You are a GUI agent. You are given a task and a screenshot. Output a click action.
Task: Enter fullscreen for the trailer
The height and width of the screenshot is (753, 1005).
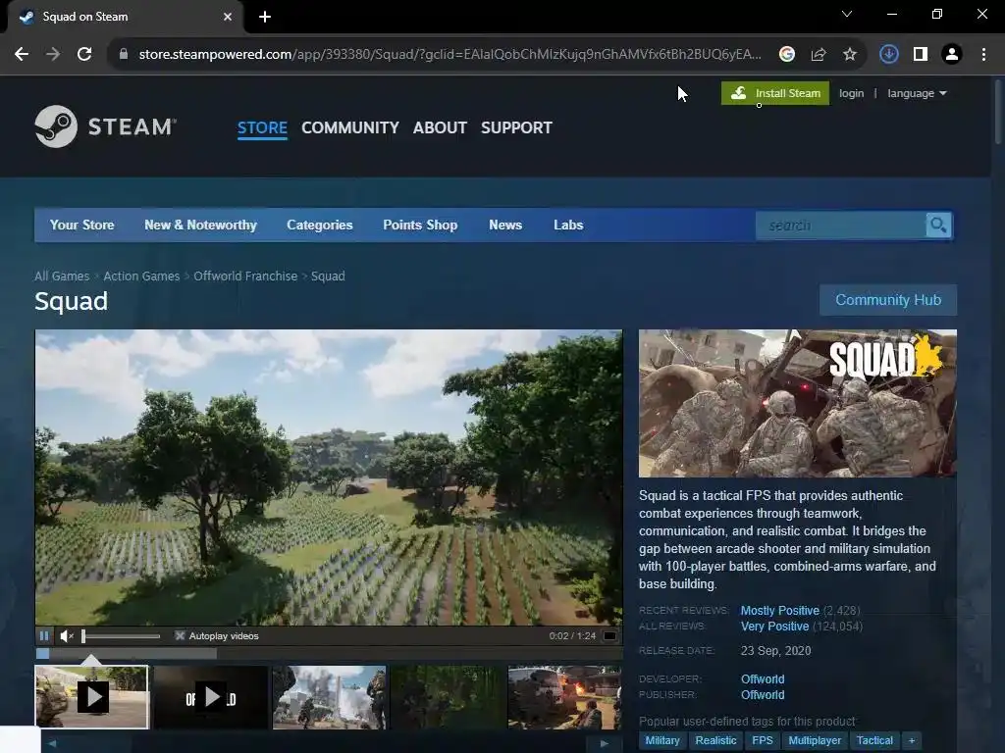[609, 635]
